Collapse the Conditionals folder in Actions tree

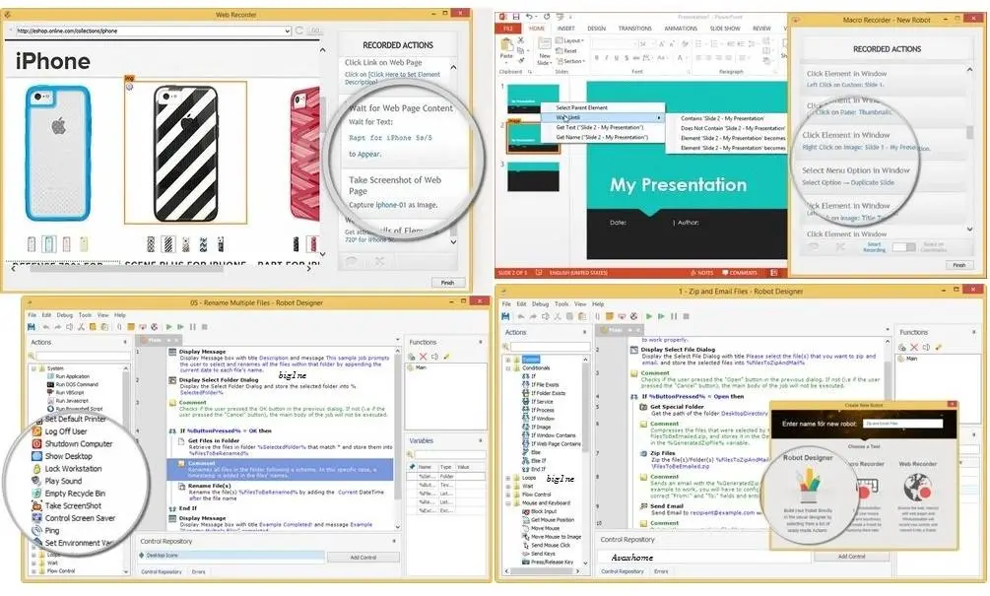point(508,367)
